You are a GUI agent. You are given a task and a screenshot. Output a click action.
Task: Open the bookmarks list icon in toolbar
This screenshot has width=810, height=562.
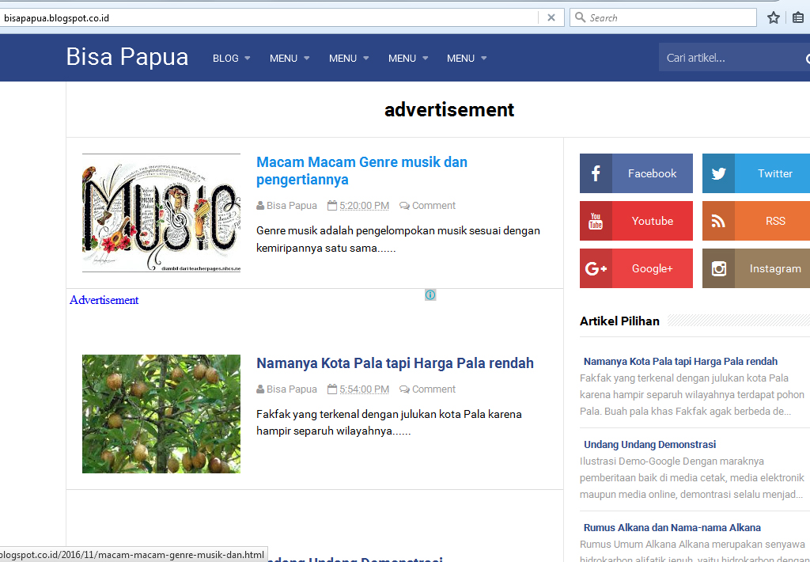798,18
